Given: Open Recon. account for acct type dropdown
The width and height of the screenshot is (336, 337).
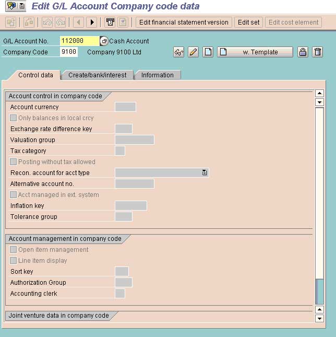Looking at the screenshot, I should 204,172.
